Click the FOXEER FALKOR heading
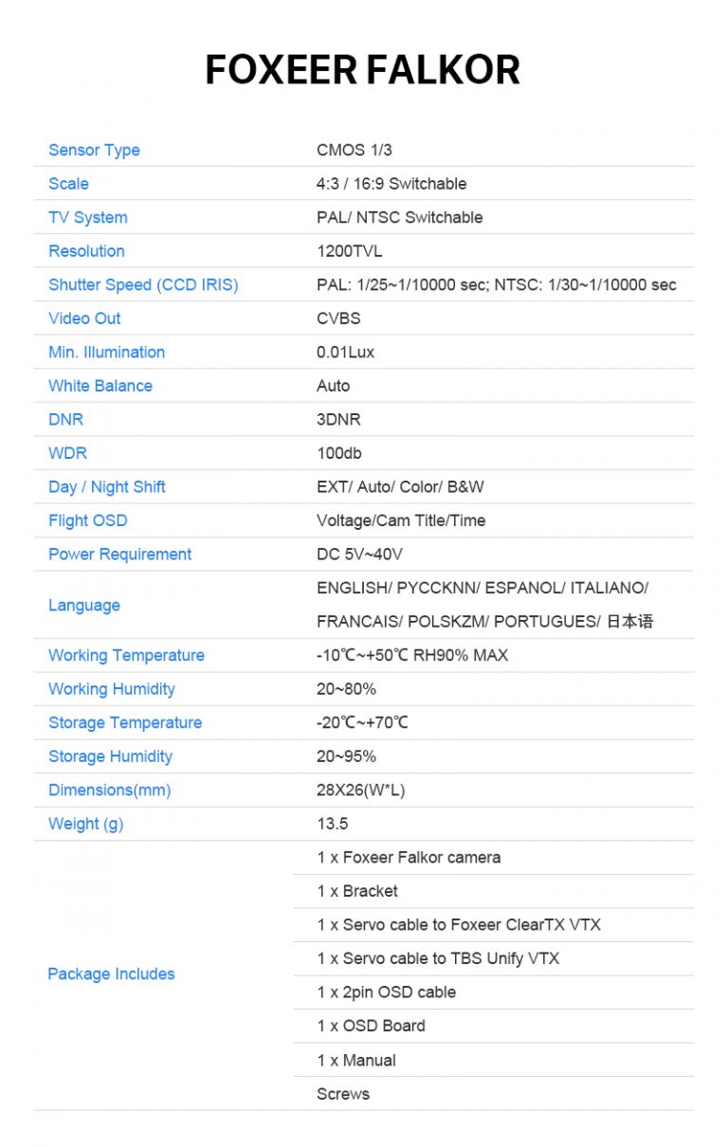728x1147 pixels. coord(363,71)
